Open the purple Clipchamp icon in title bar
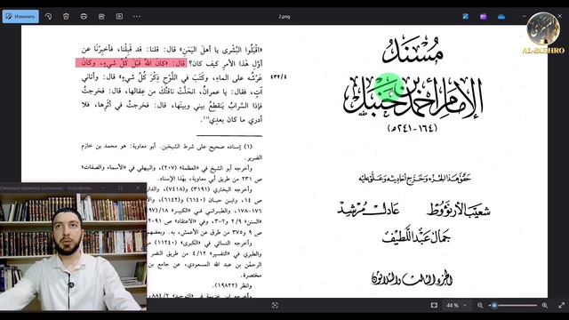The width and height of the screenshot is (569, 320). [x=484, y=16]
